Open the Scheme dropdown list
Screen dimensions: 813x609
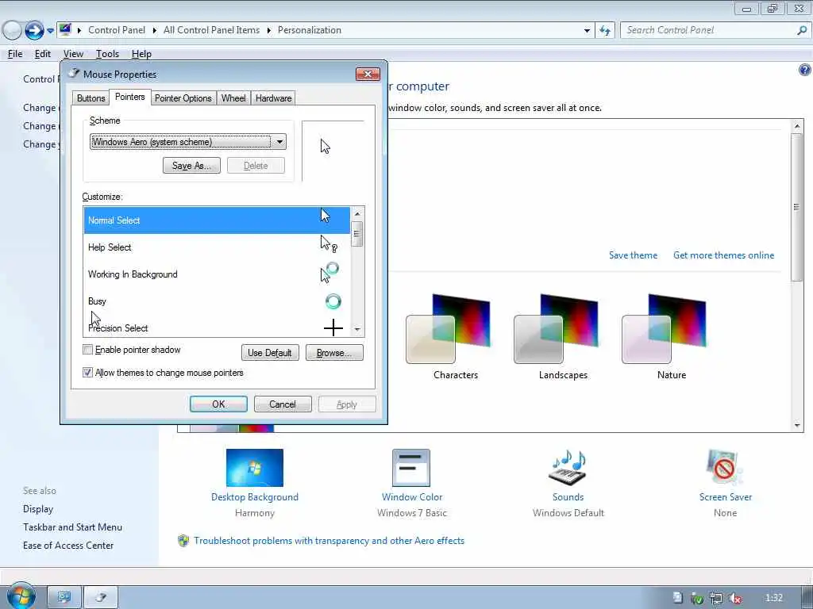280,142
